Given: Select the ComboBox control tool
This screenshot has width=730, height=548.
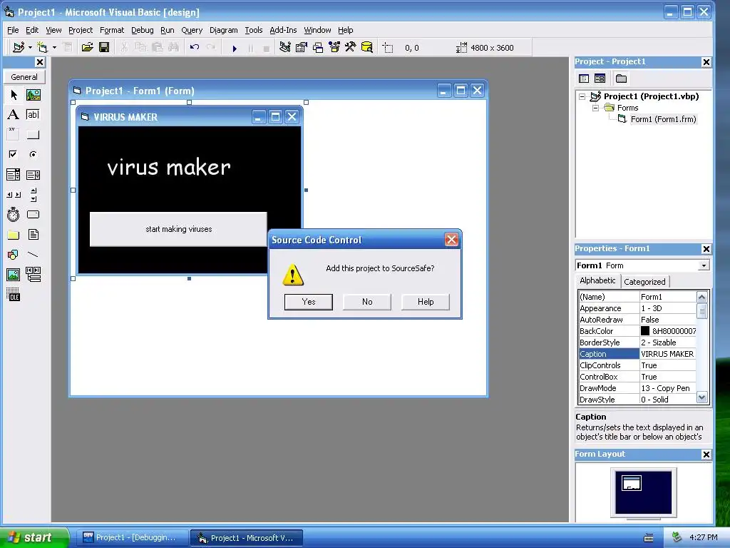Looking at the screenshot, I should pos(14,175).
